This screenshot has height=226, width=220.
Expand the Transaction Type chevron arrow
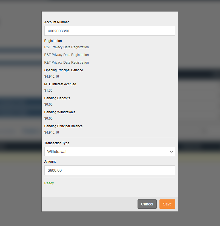click(x=171, y=152)
